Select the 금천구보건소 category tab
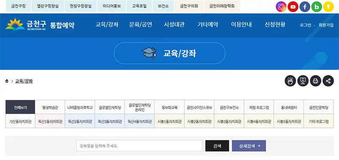The height and width of the screenshot is (160, 339). point(229,107)
